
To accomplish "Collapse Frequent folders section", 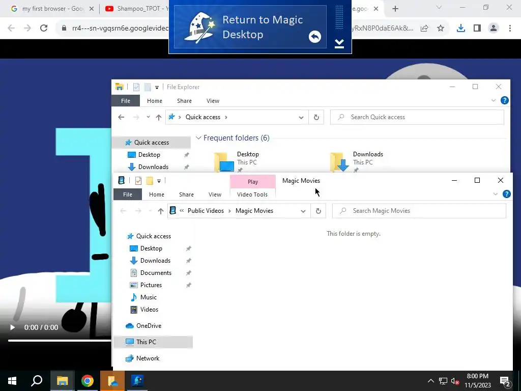I will pos(198,137).
